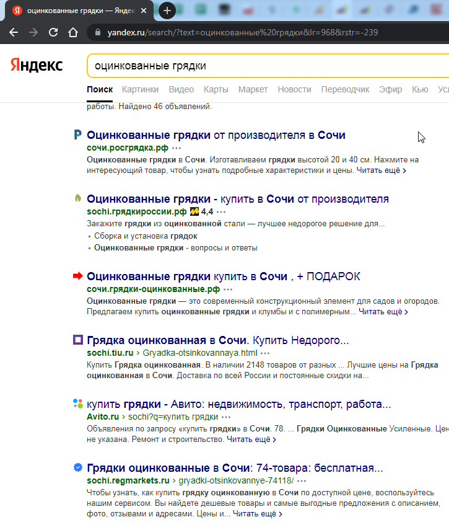Click the sochi?q=купить грядки path link

point(173,417)
